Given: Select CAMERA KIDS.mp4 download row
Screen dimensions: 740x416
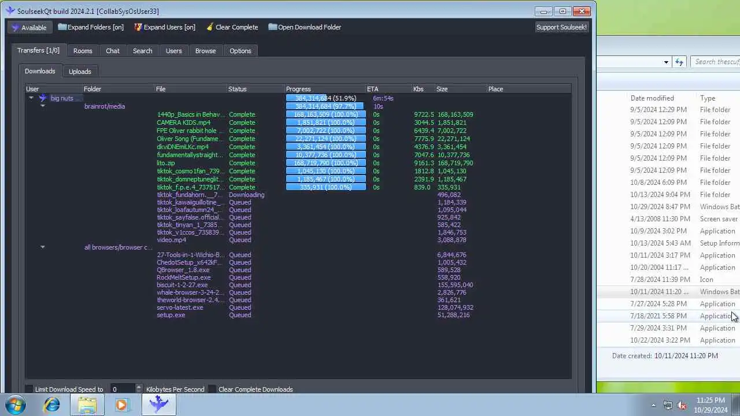Looking at the screenshot, I should tap(298, 122).
